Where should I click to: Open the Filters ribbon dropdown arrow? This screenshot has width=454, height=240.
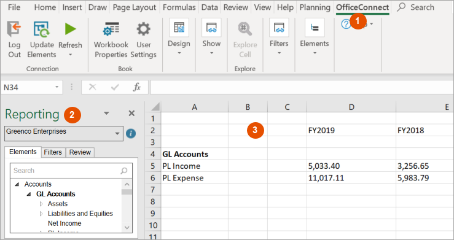tap(279, 53)
